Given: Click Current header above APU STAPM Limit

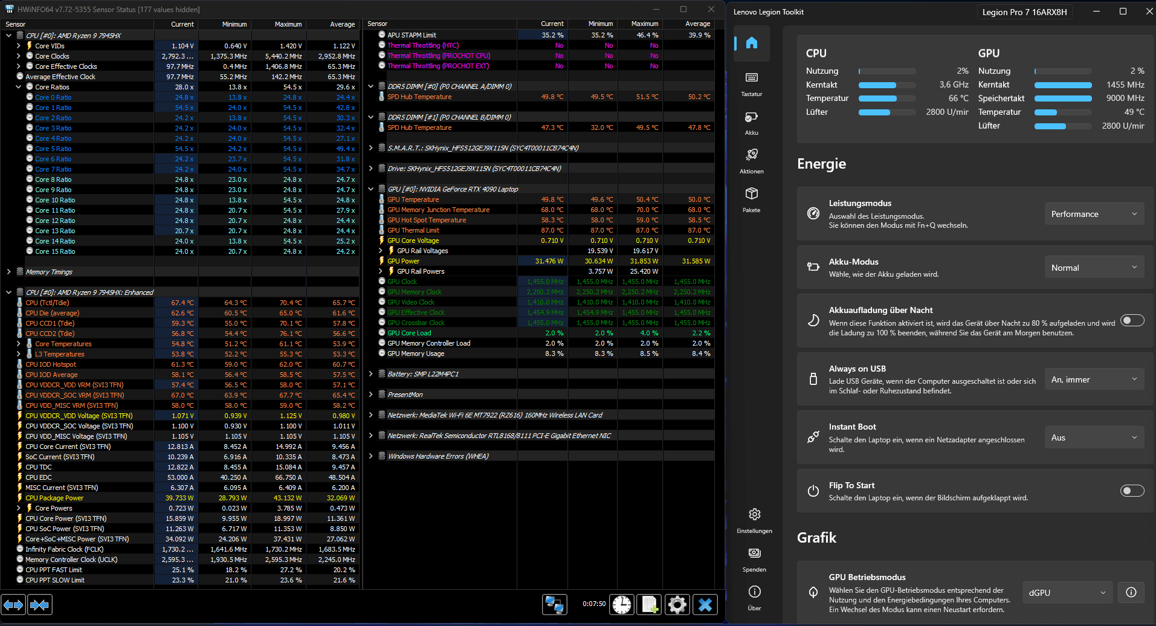Looking at the screenshot, I should click(542, 24).
